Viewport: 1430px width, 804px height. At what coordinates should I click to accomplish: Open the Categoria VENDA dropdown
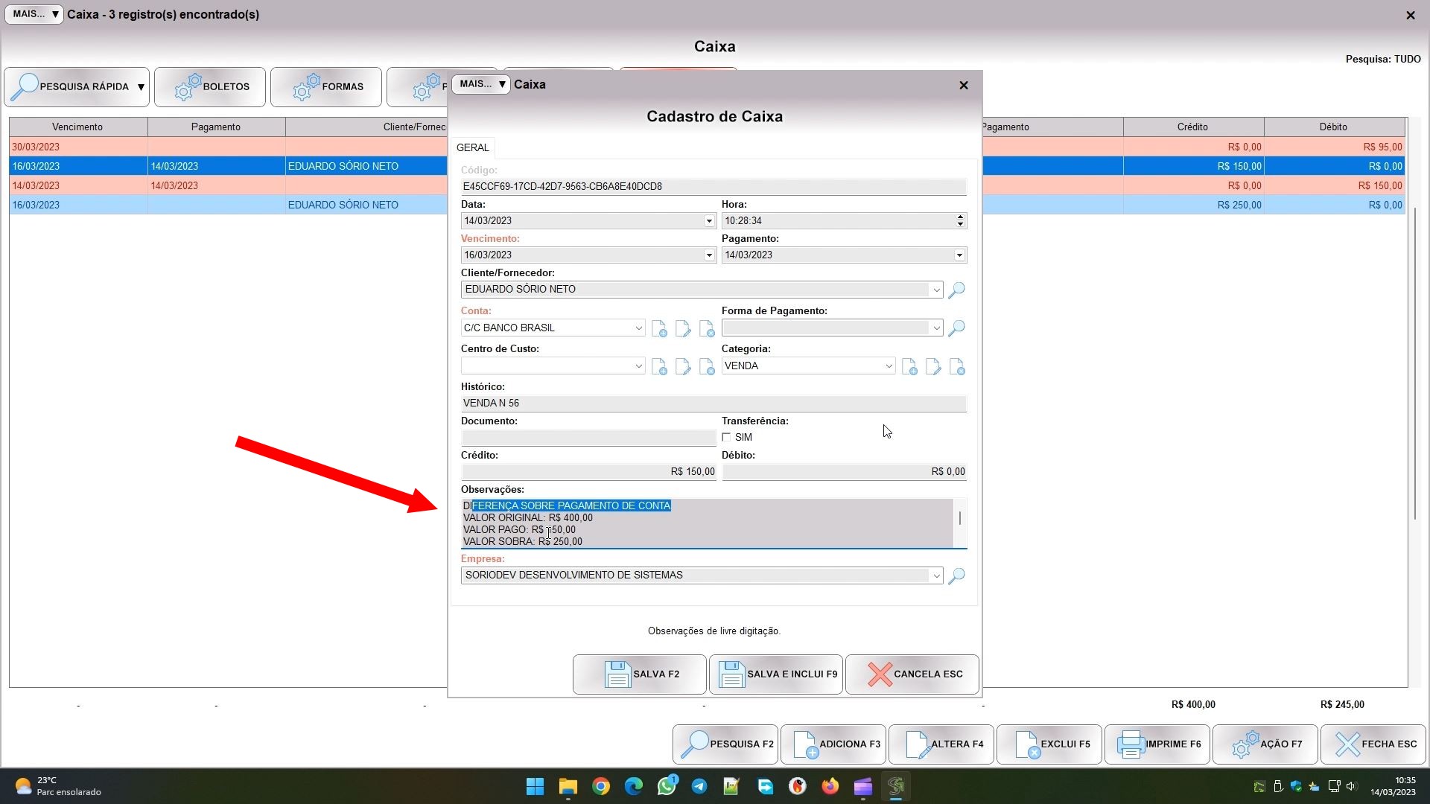coord(889,366)
